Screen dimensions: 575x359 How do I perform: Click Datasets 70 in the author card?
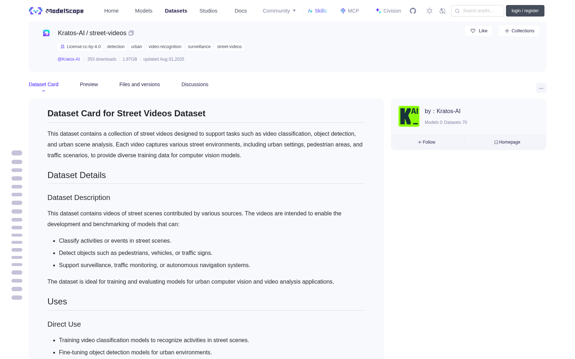(456, 122)
